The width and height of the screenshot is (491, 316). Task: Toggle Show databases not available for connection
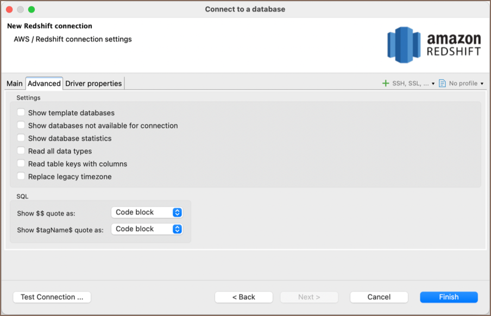[21, 125]
